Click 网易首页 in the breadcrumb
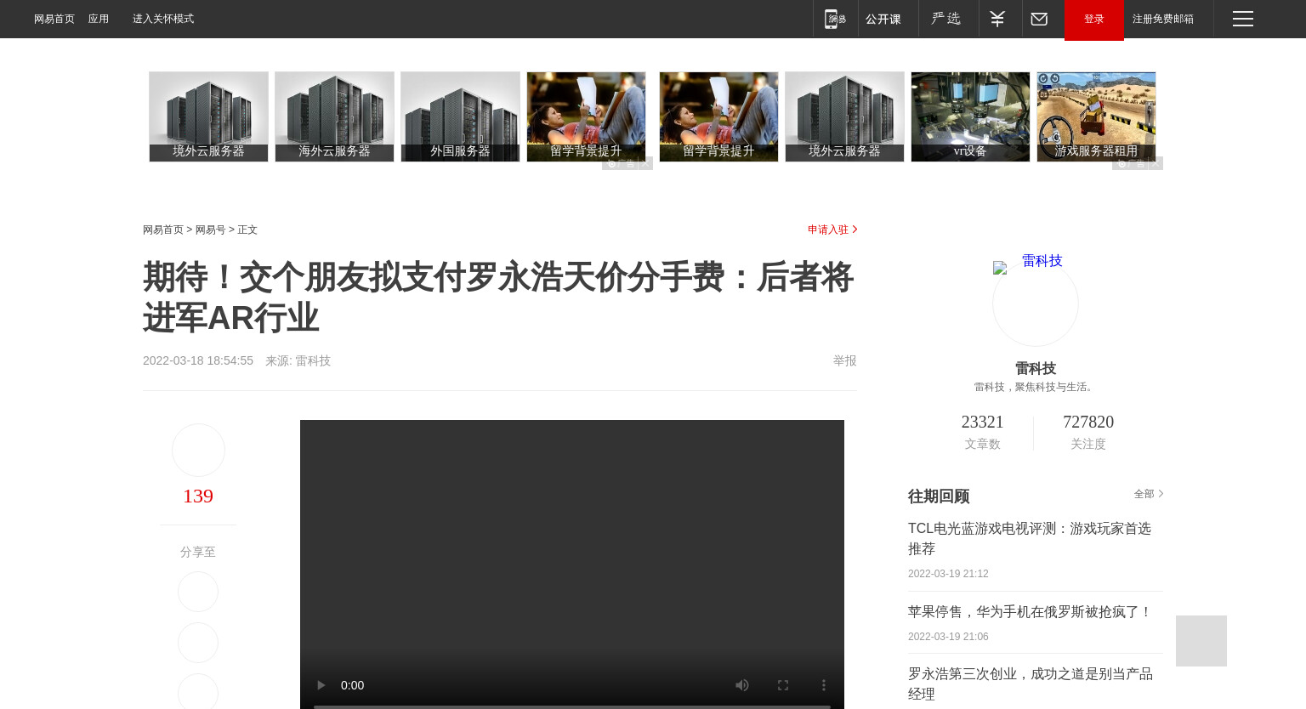1306x709 pixels. 163,230
